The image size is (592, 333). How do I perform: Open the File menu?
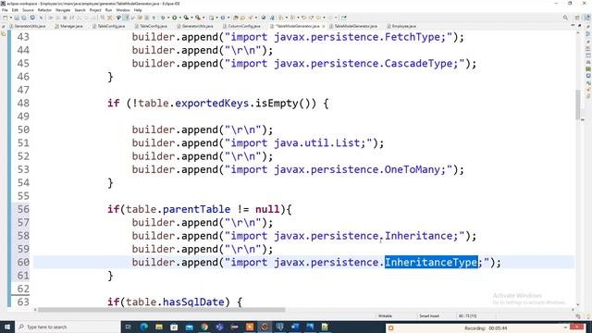(5, 10)
